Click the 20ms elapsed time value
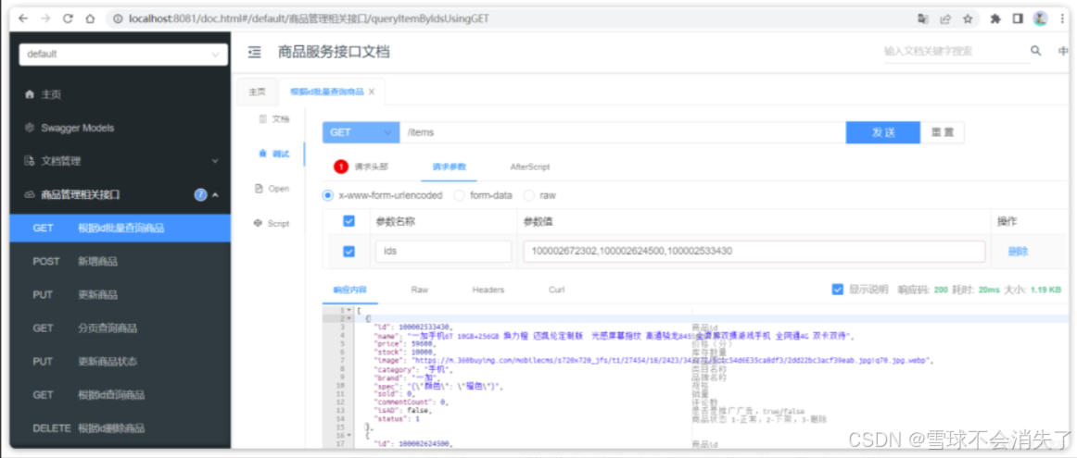 988,290
